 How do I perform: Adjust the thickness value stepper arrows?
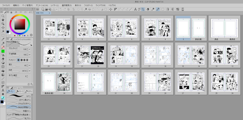click(27, 66)
